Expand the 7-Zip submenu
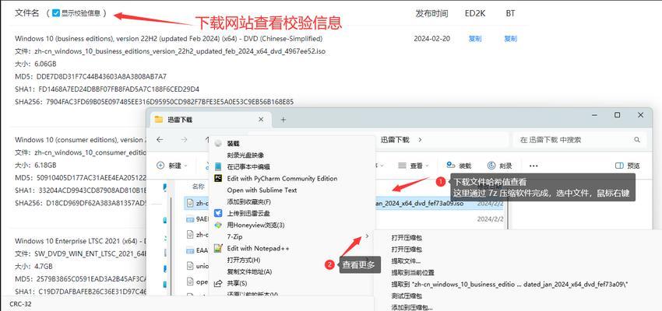Screen dimensions: 662x311 click(291, 237)
